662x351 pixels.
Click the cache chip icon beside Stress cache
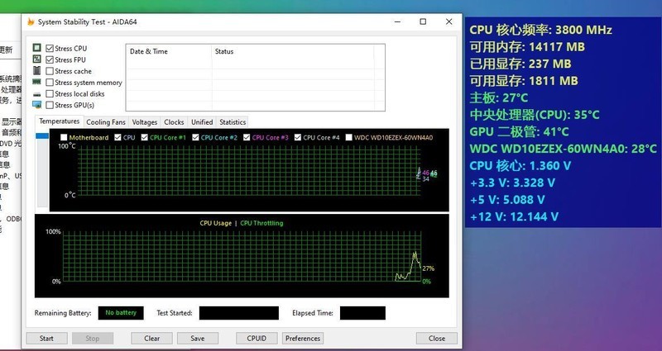click(36, 71)
